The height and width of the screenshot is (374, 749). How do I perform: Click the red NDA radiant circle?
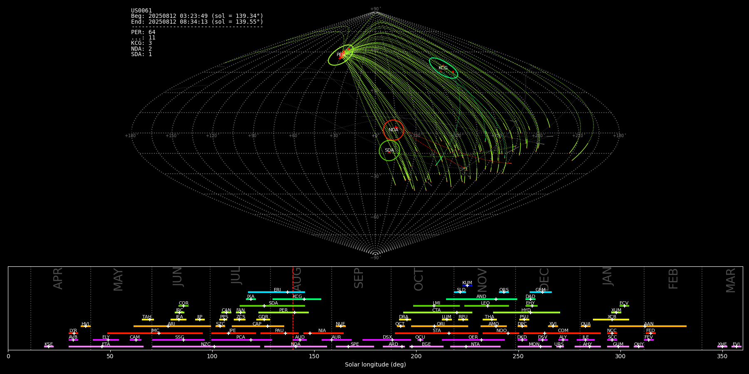393,130
